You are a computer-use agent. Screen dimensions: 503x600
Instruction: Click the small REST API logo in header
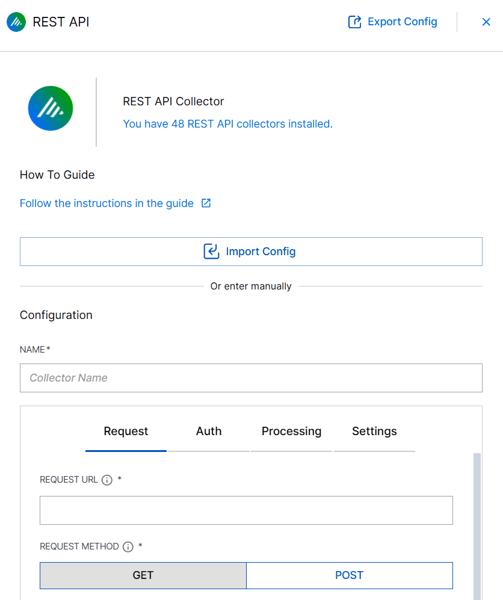tap(16, 22)
